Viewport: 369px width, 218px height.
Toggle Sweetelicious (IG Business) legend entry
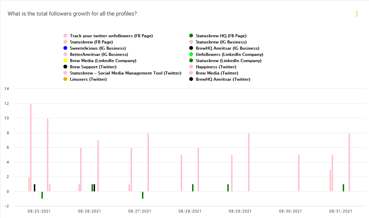[97, 48]
